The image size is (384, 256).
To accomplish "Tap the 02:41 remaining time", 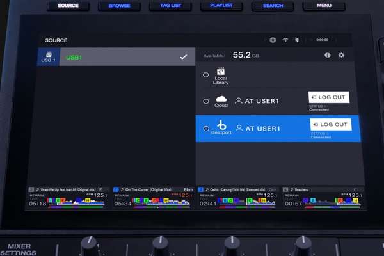I will click(208, 204).
